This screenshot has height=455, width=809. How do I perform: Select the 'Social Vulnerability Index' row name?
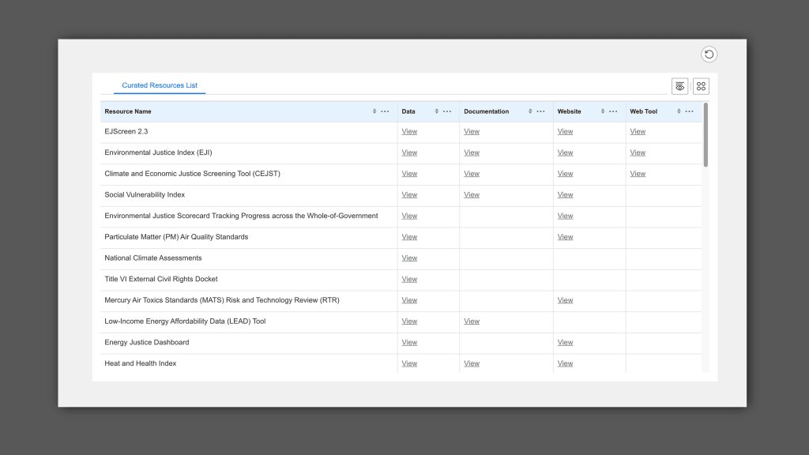145,195
